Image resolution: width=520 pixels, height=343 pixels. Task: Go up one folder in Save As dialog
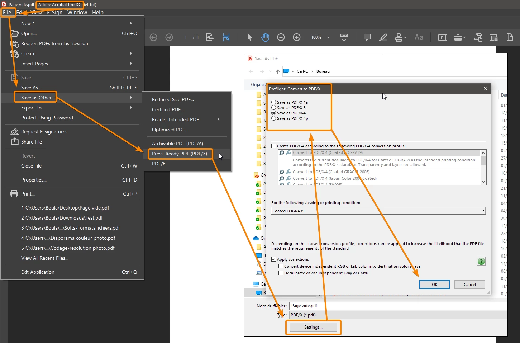click(x=277, y=71)
